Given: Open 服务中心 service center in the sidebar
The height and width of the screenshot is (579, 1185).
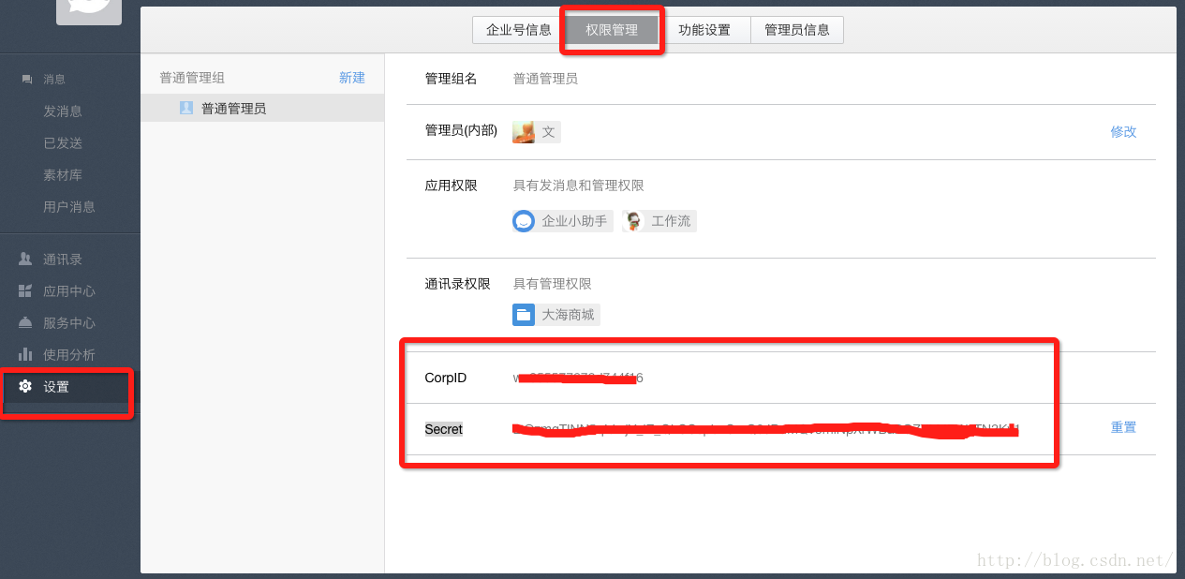Looking at the screenshot, I should pyautogui.click(x=68, y=323).
